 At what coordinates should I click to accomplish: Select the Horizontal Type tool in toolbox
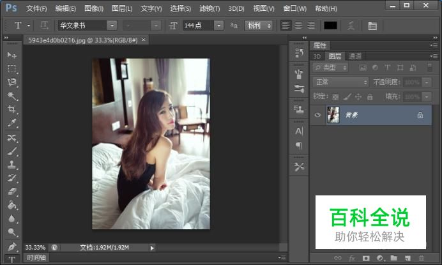coord(11,259)
